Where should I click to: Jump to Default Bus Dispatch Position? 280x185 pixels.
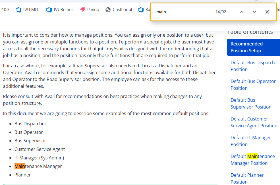coord(252,66)
